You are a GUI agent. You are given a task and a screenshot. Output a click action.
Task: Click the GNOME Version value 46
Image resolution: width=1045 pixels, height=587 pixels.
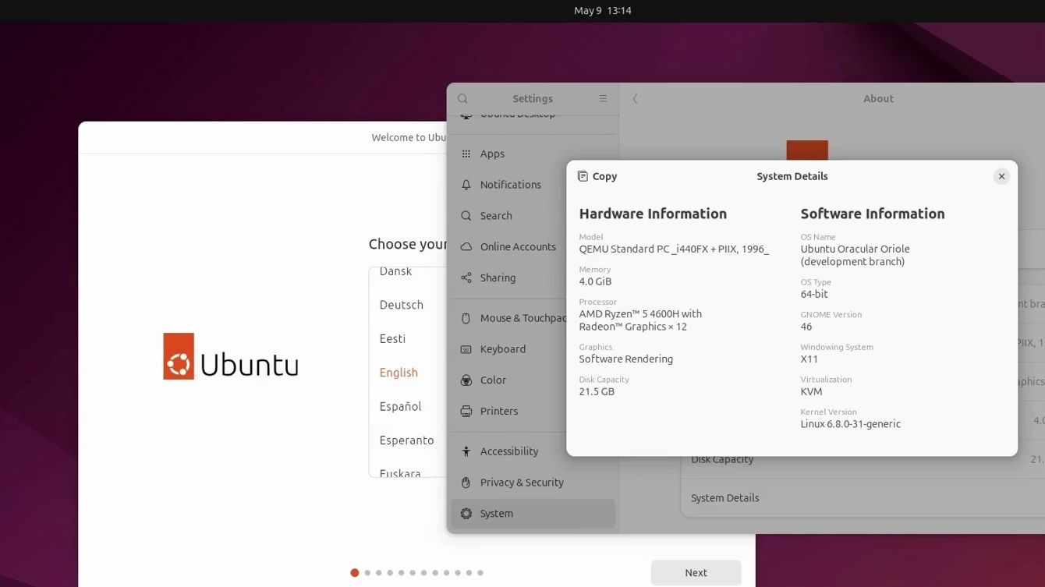coord(806,327)
